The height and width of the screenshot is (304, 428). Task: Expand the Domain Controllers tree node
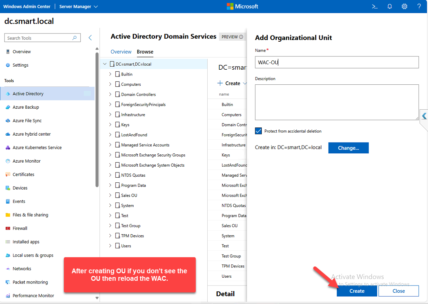110,94
